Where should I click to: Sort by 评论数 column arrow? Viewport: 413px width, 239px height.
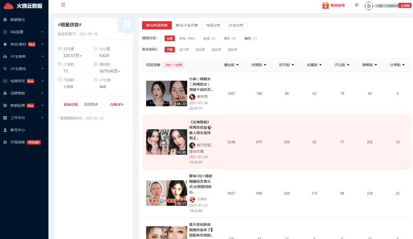tap(348, 65)
